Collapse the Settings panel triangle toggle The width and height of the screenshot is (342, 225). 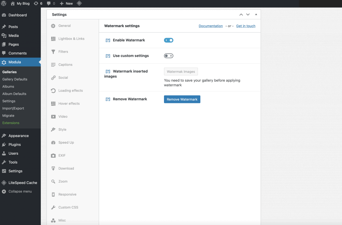[x=256, y=15]
